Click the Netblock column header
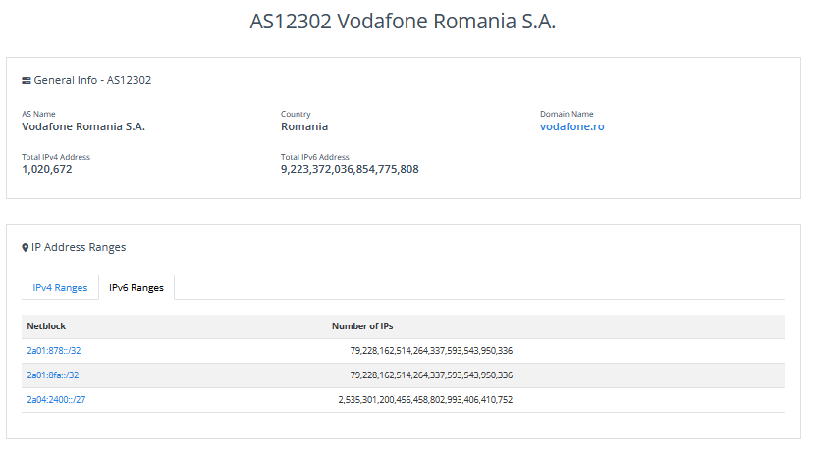The height and width of the screenshot is (450, 814). coord(46,326)
